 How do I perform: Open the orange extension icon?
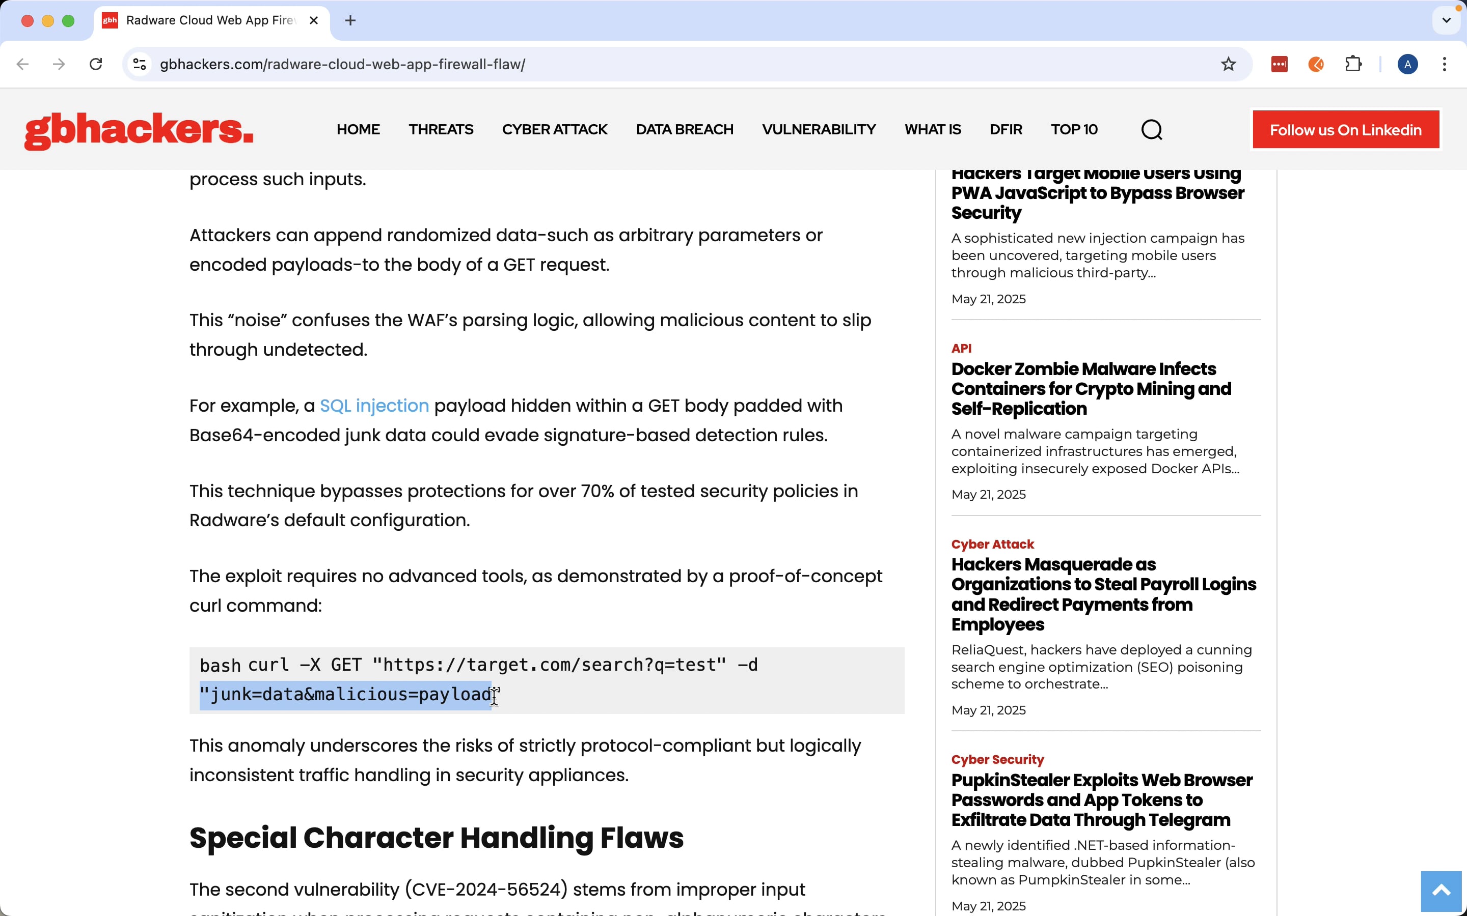click(x=1316, y=64)
